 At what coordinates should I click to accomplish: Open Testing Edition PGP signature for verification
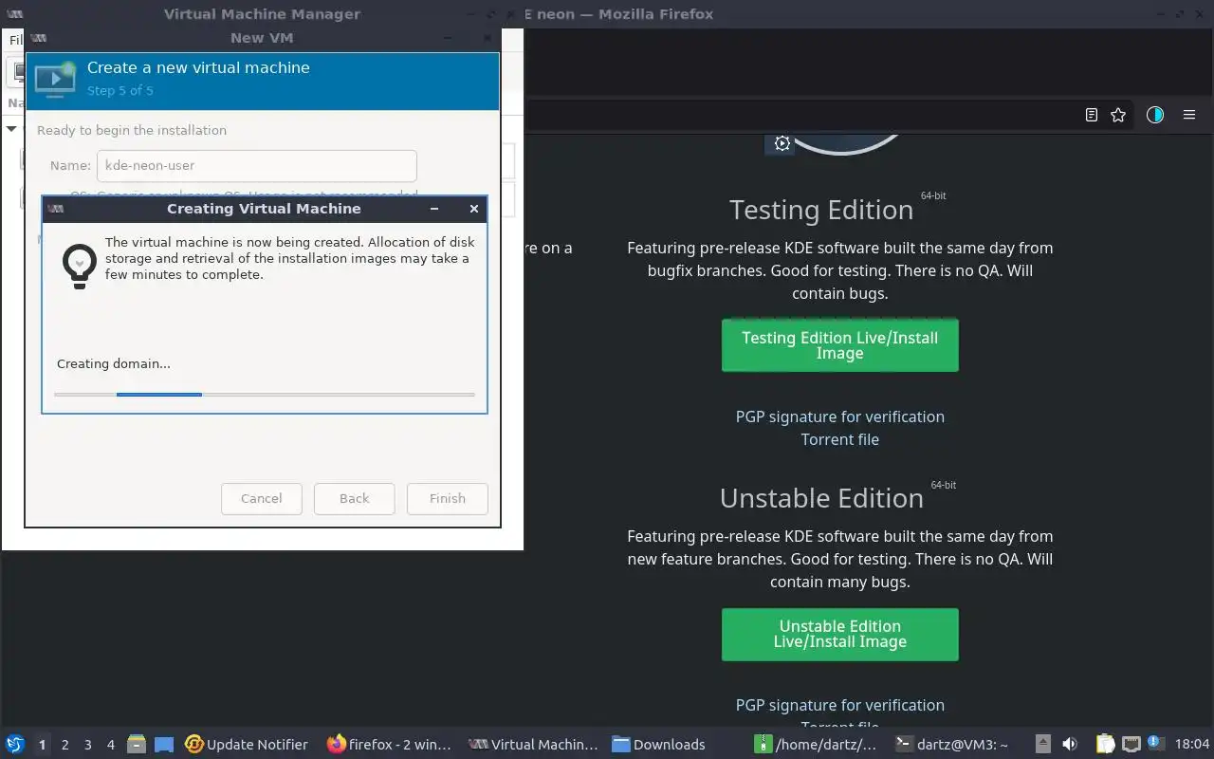(840, 417)
